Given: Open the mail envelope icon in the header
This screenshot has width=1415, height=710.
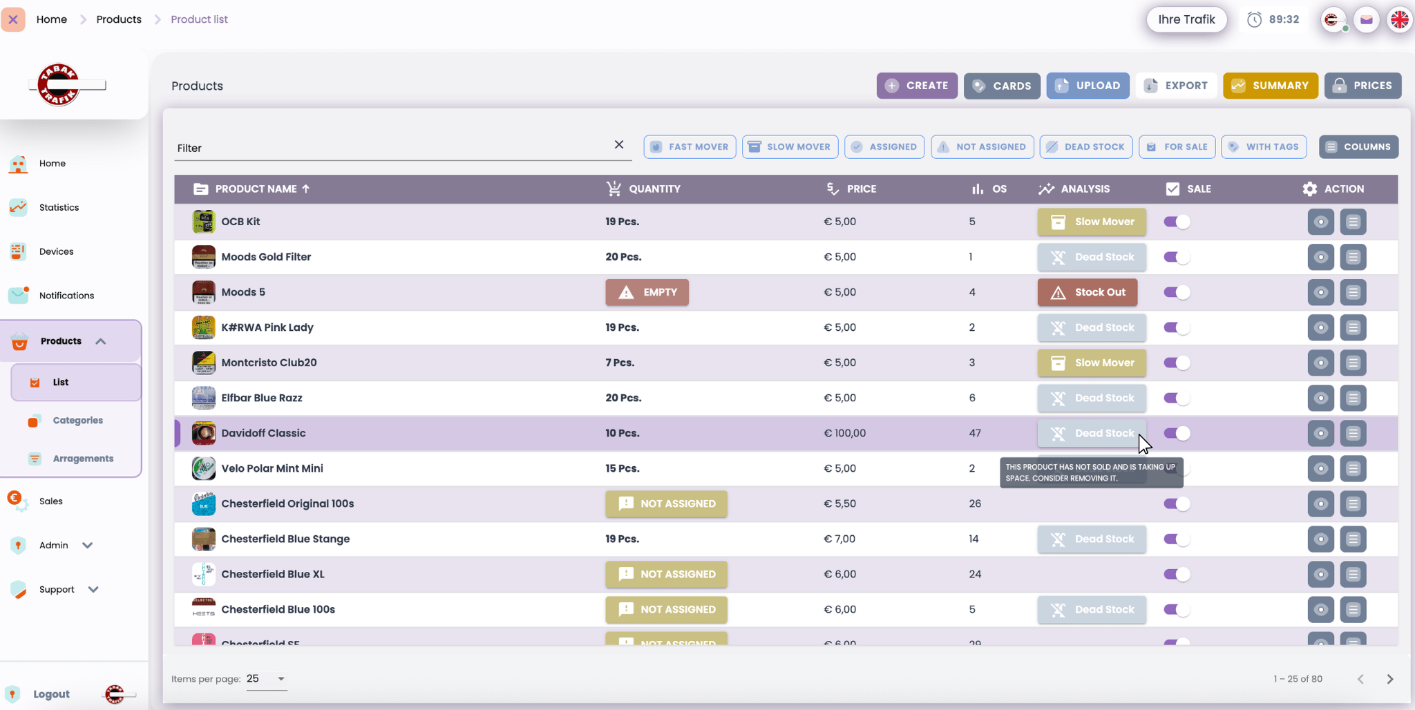Looking at the screenshot, I should click(1366, 19).
